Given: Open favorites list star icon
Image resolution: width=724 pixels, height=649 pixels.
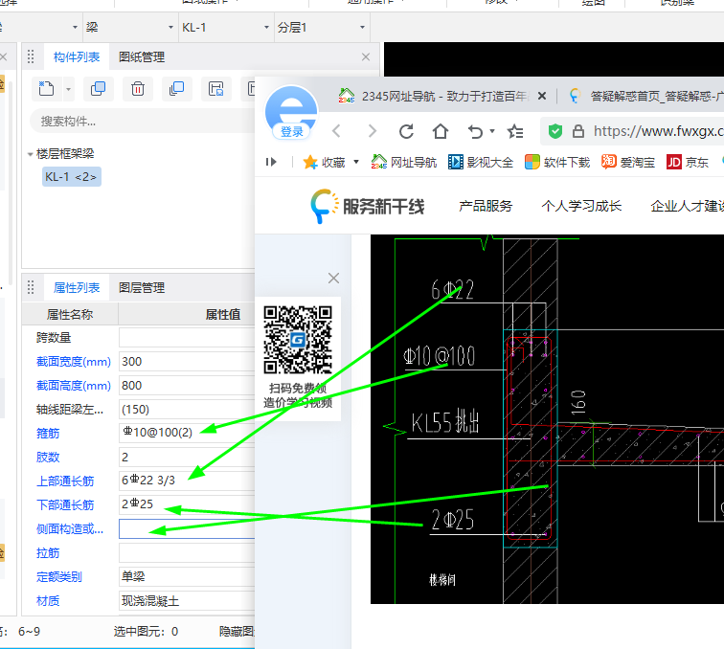Looking at the screenshot, I should [516, 131].
